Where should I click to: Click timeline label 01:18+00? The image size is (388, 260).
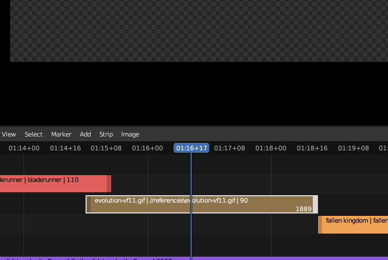tap(271, 148)
